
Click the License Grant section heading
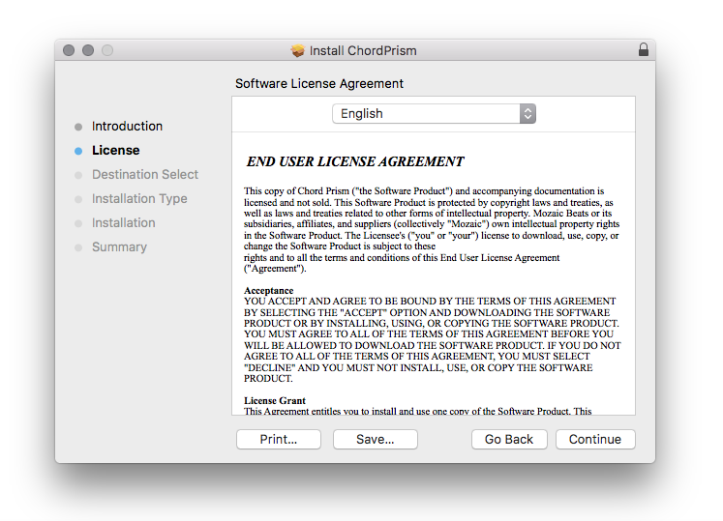click(275, 401)
